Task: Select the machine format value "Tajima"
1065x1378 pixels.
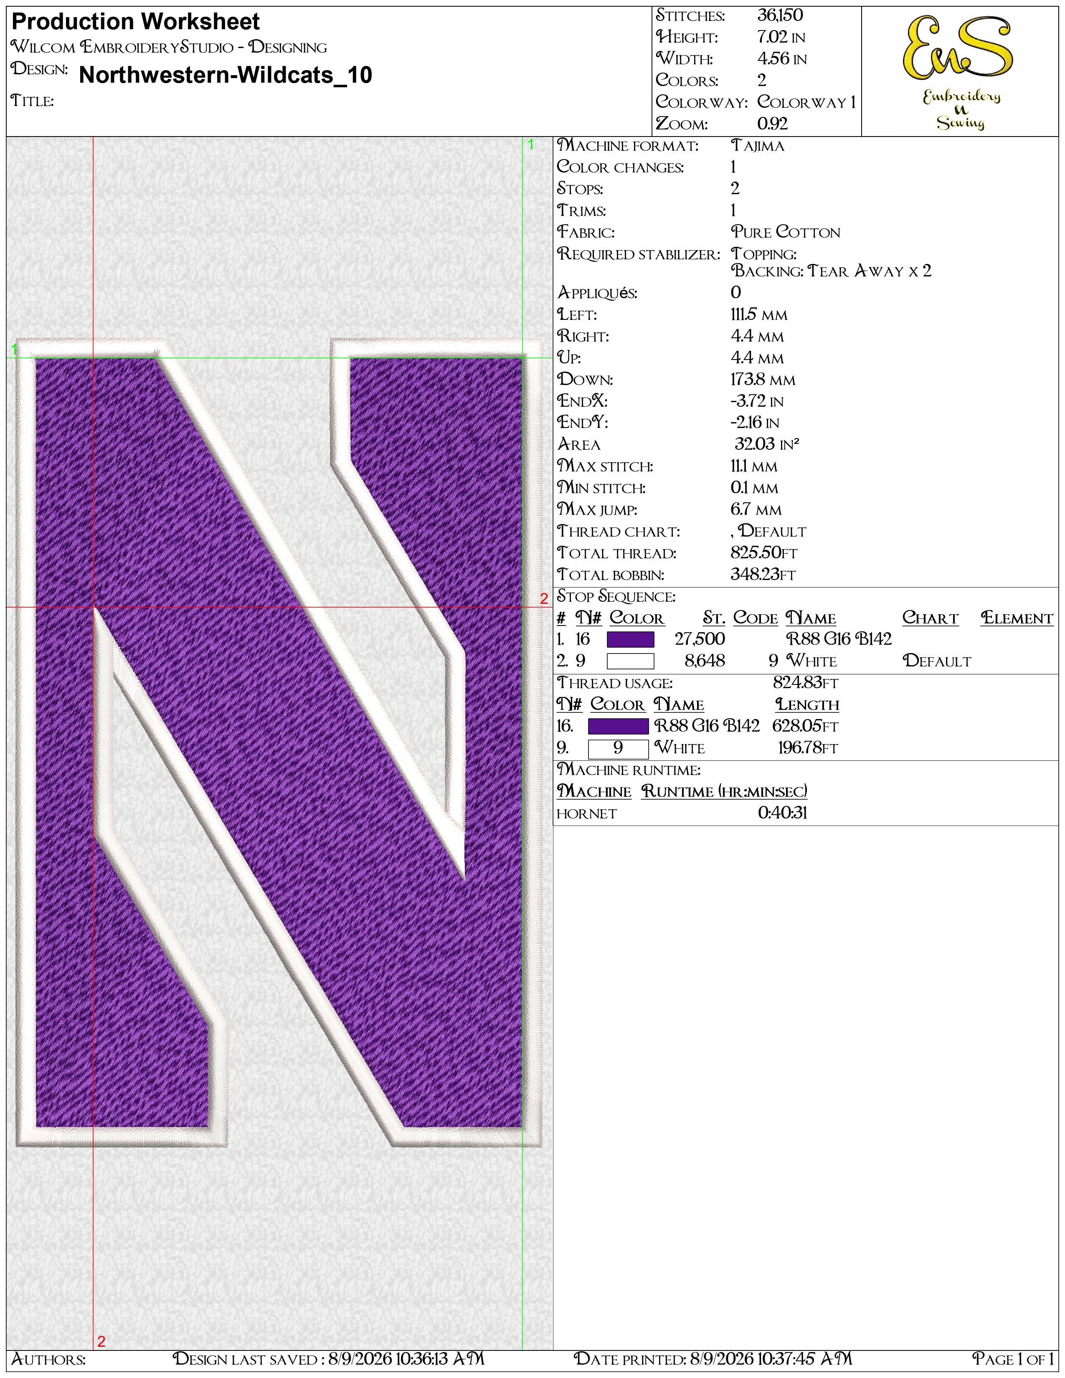Action: pyautogui.click(x=758, y=146)
